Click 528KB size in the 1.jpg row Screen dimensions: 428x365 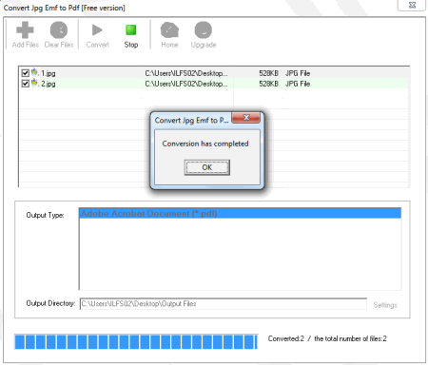(268, 73)
